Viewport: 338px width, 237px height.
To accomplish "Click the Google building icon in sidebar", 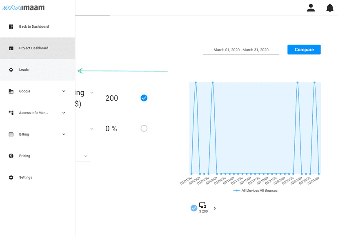I will click(11, 91).
